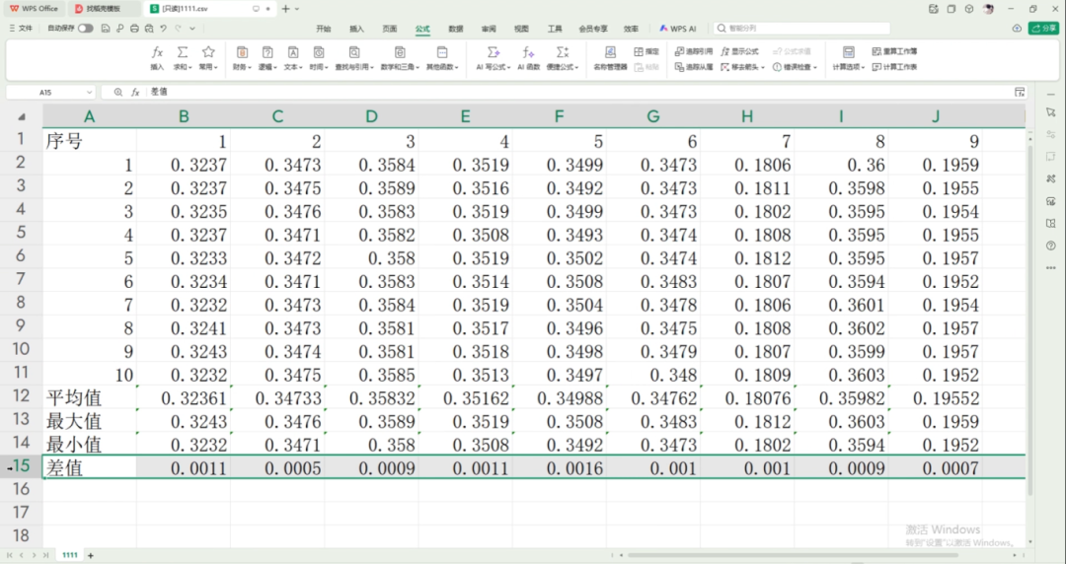Add a new sheet with the plus button
Image resolution: width=1066 pixels, height=564 pixels.
(x=91, y=555)
